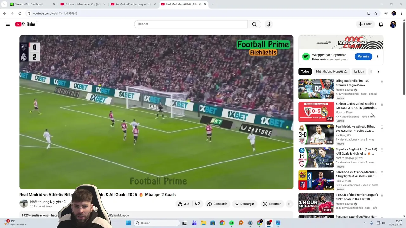Switch to Por Qué la Premier League tab

(x=133, y=4)
